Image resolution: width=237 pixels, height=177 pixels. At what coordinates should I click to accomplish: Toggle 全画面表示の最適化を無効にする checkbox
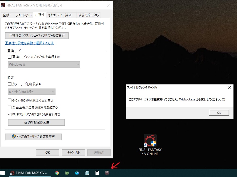point(10,107)
